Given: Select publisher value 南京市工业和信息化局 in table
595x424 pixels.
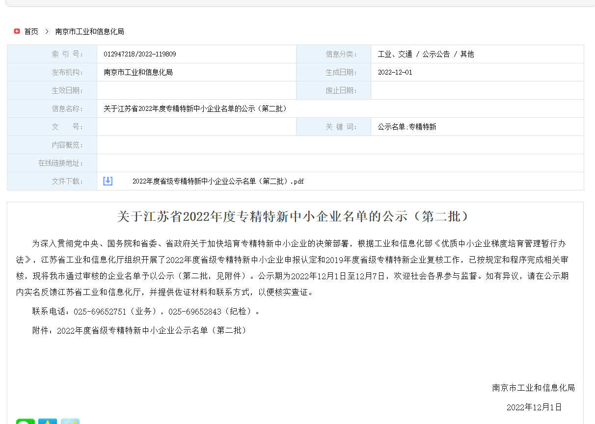Looking at the screenshot, I should pyautogui.click(x=138, y=72).
